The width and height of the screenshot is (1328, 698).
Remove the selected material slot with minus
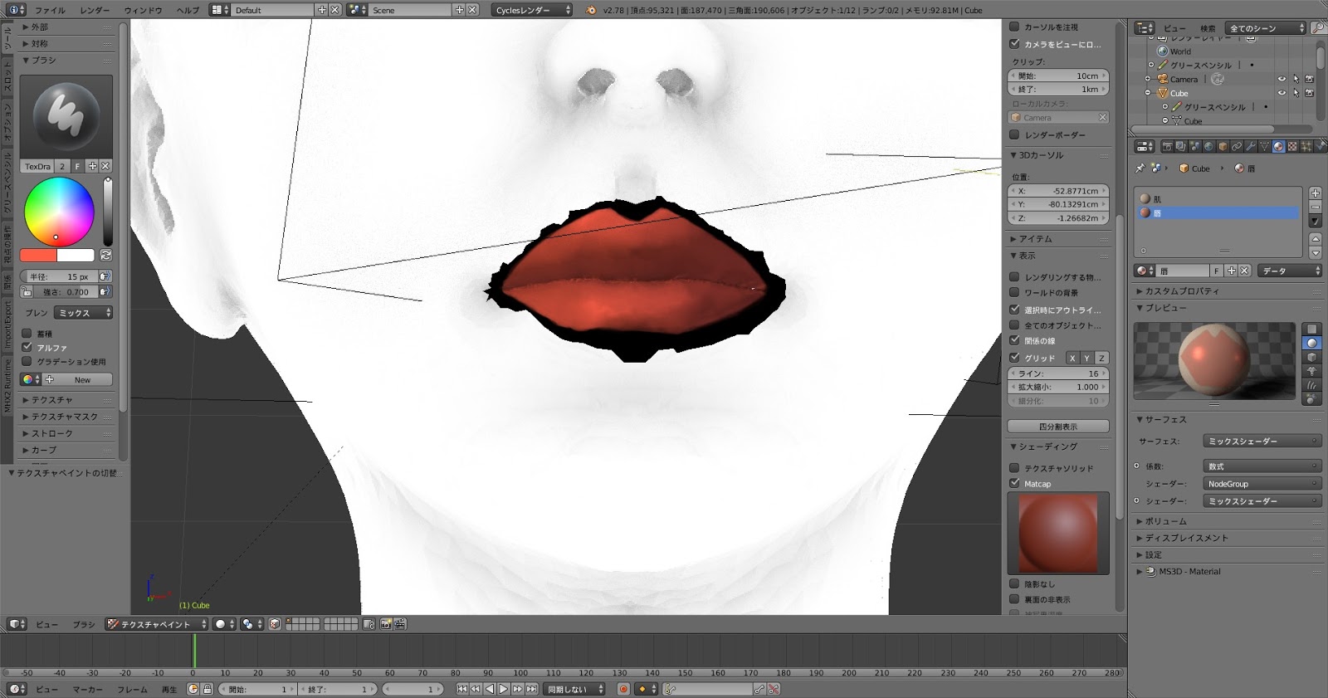click(x=1315, y=207)
